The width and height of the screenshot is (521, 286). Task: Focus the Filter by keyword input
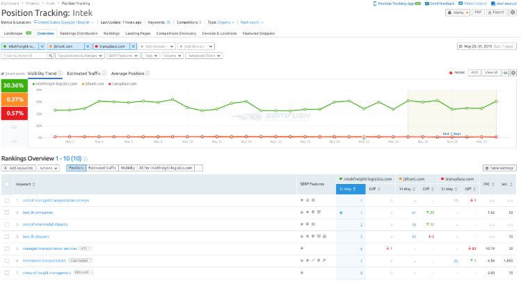click(x=24, y=56)
